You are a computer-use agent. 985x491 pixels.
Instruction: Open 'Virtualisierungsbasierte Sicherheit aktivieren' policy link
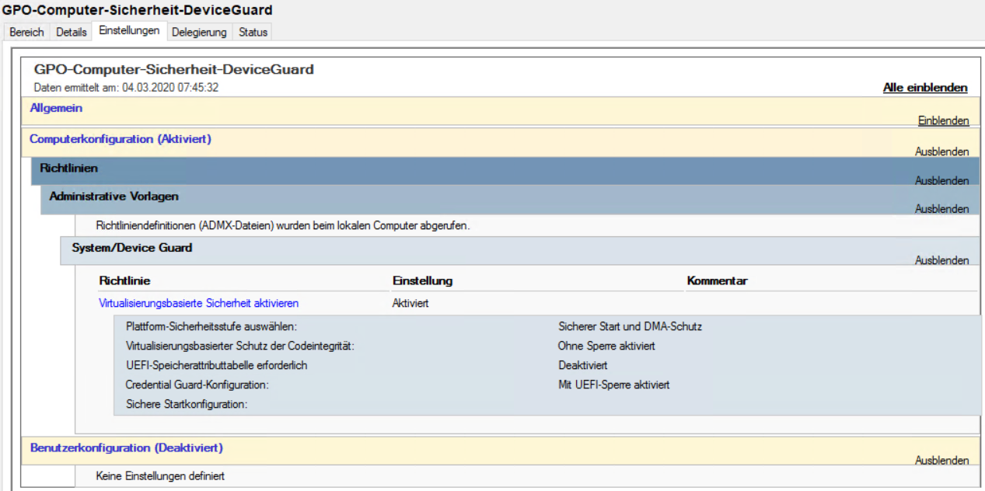tap(199, 303)
